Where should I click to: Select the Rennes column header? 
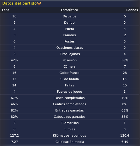pos(132,10)
